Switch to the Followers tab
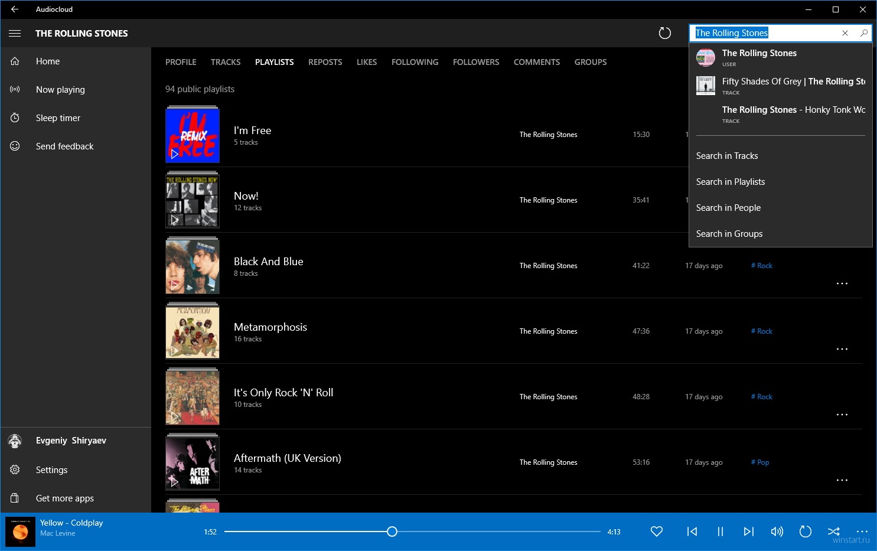The width and height of the screenshot is (877, 551). coord(475,62)
